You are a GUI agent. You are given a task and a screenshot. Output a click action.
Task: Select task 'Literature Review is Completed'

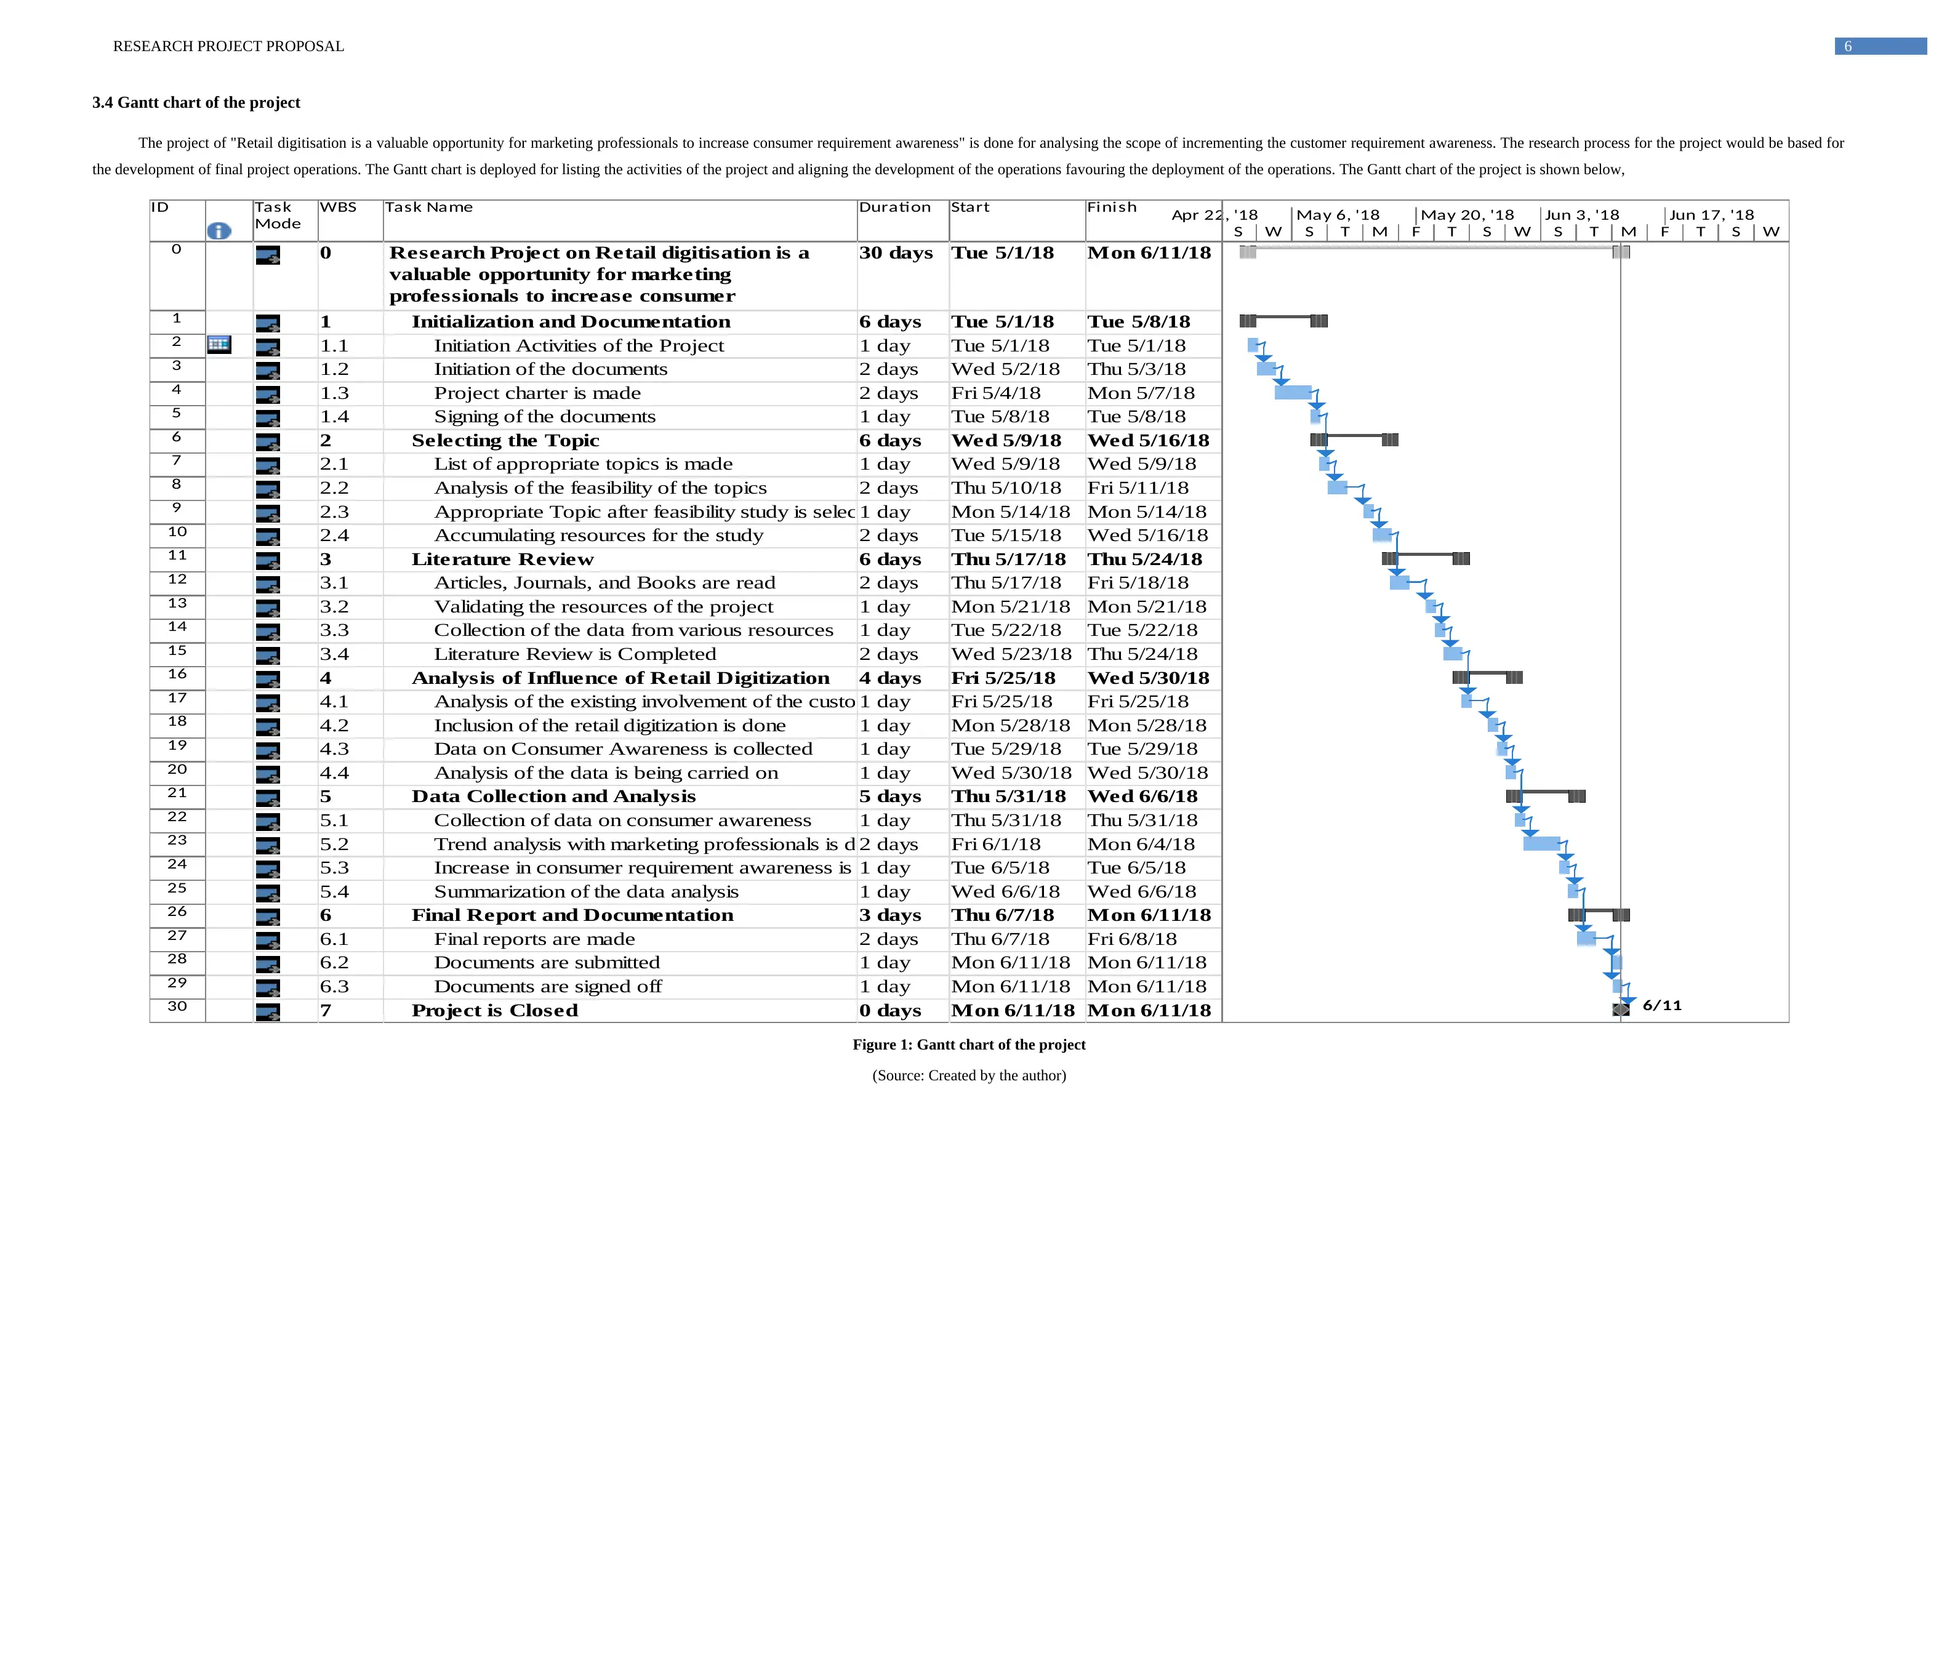tap(574, 654)
